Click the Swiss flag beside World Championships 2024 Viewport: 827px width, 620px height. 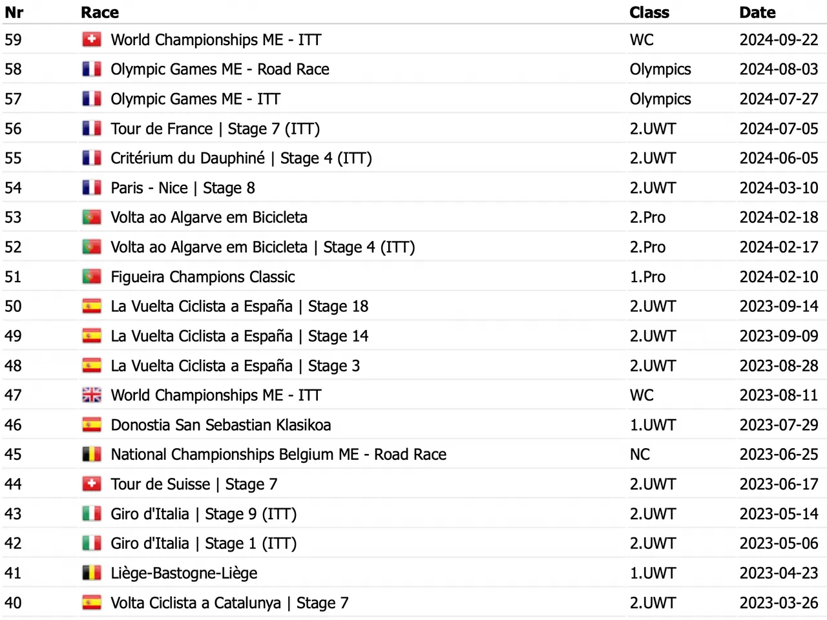(92, 40)
